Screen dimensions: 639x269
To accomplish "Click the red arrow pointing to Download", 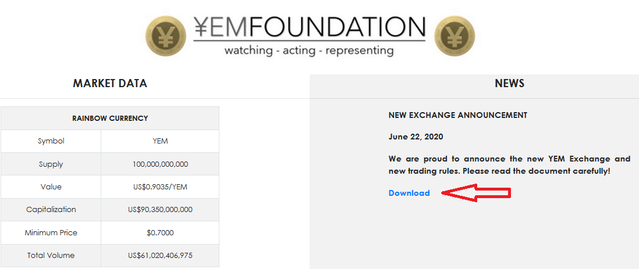I will tap(477, 193).
